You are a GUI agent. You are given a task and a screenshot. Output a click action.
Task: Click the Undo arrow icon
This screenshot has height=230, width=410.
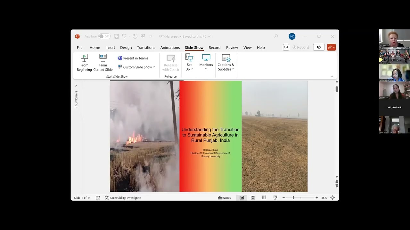click(x=124, y=36)
